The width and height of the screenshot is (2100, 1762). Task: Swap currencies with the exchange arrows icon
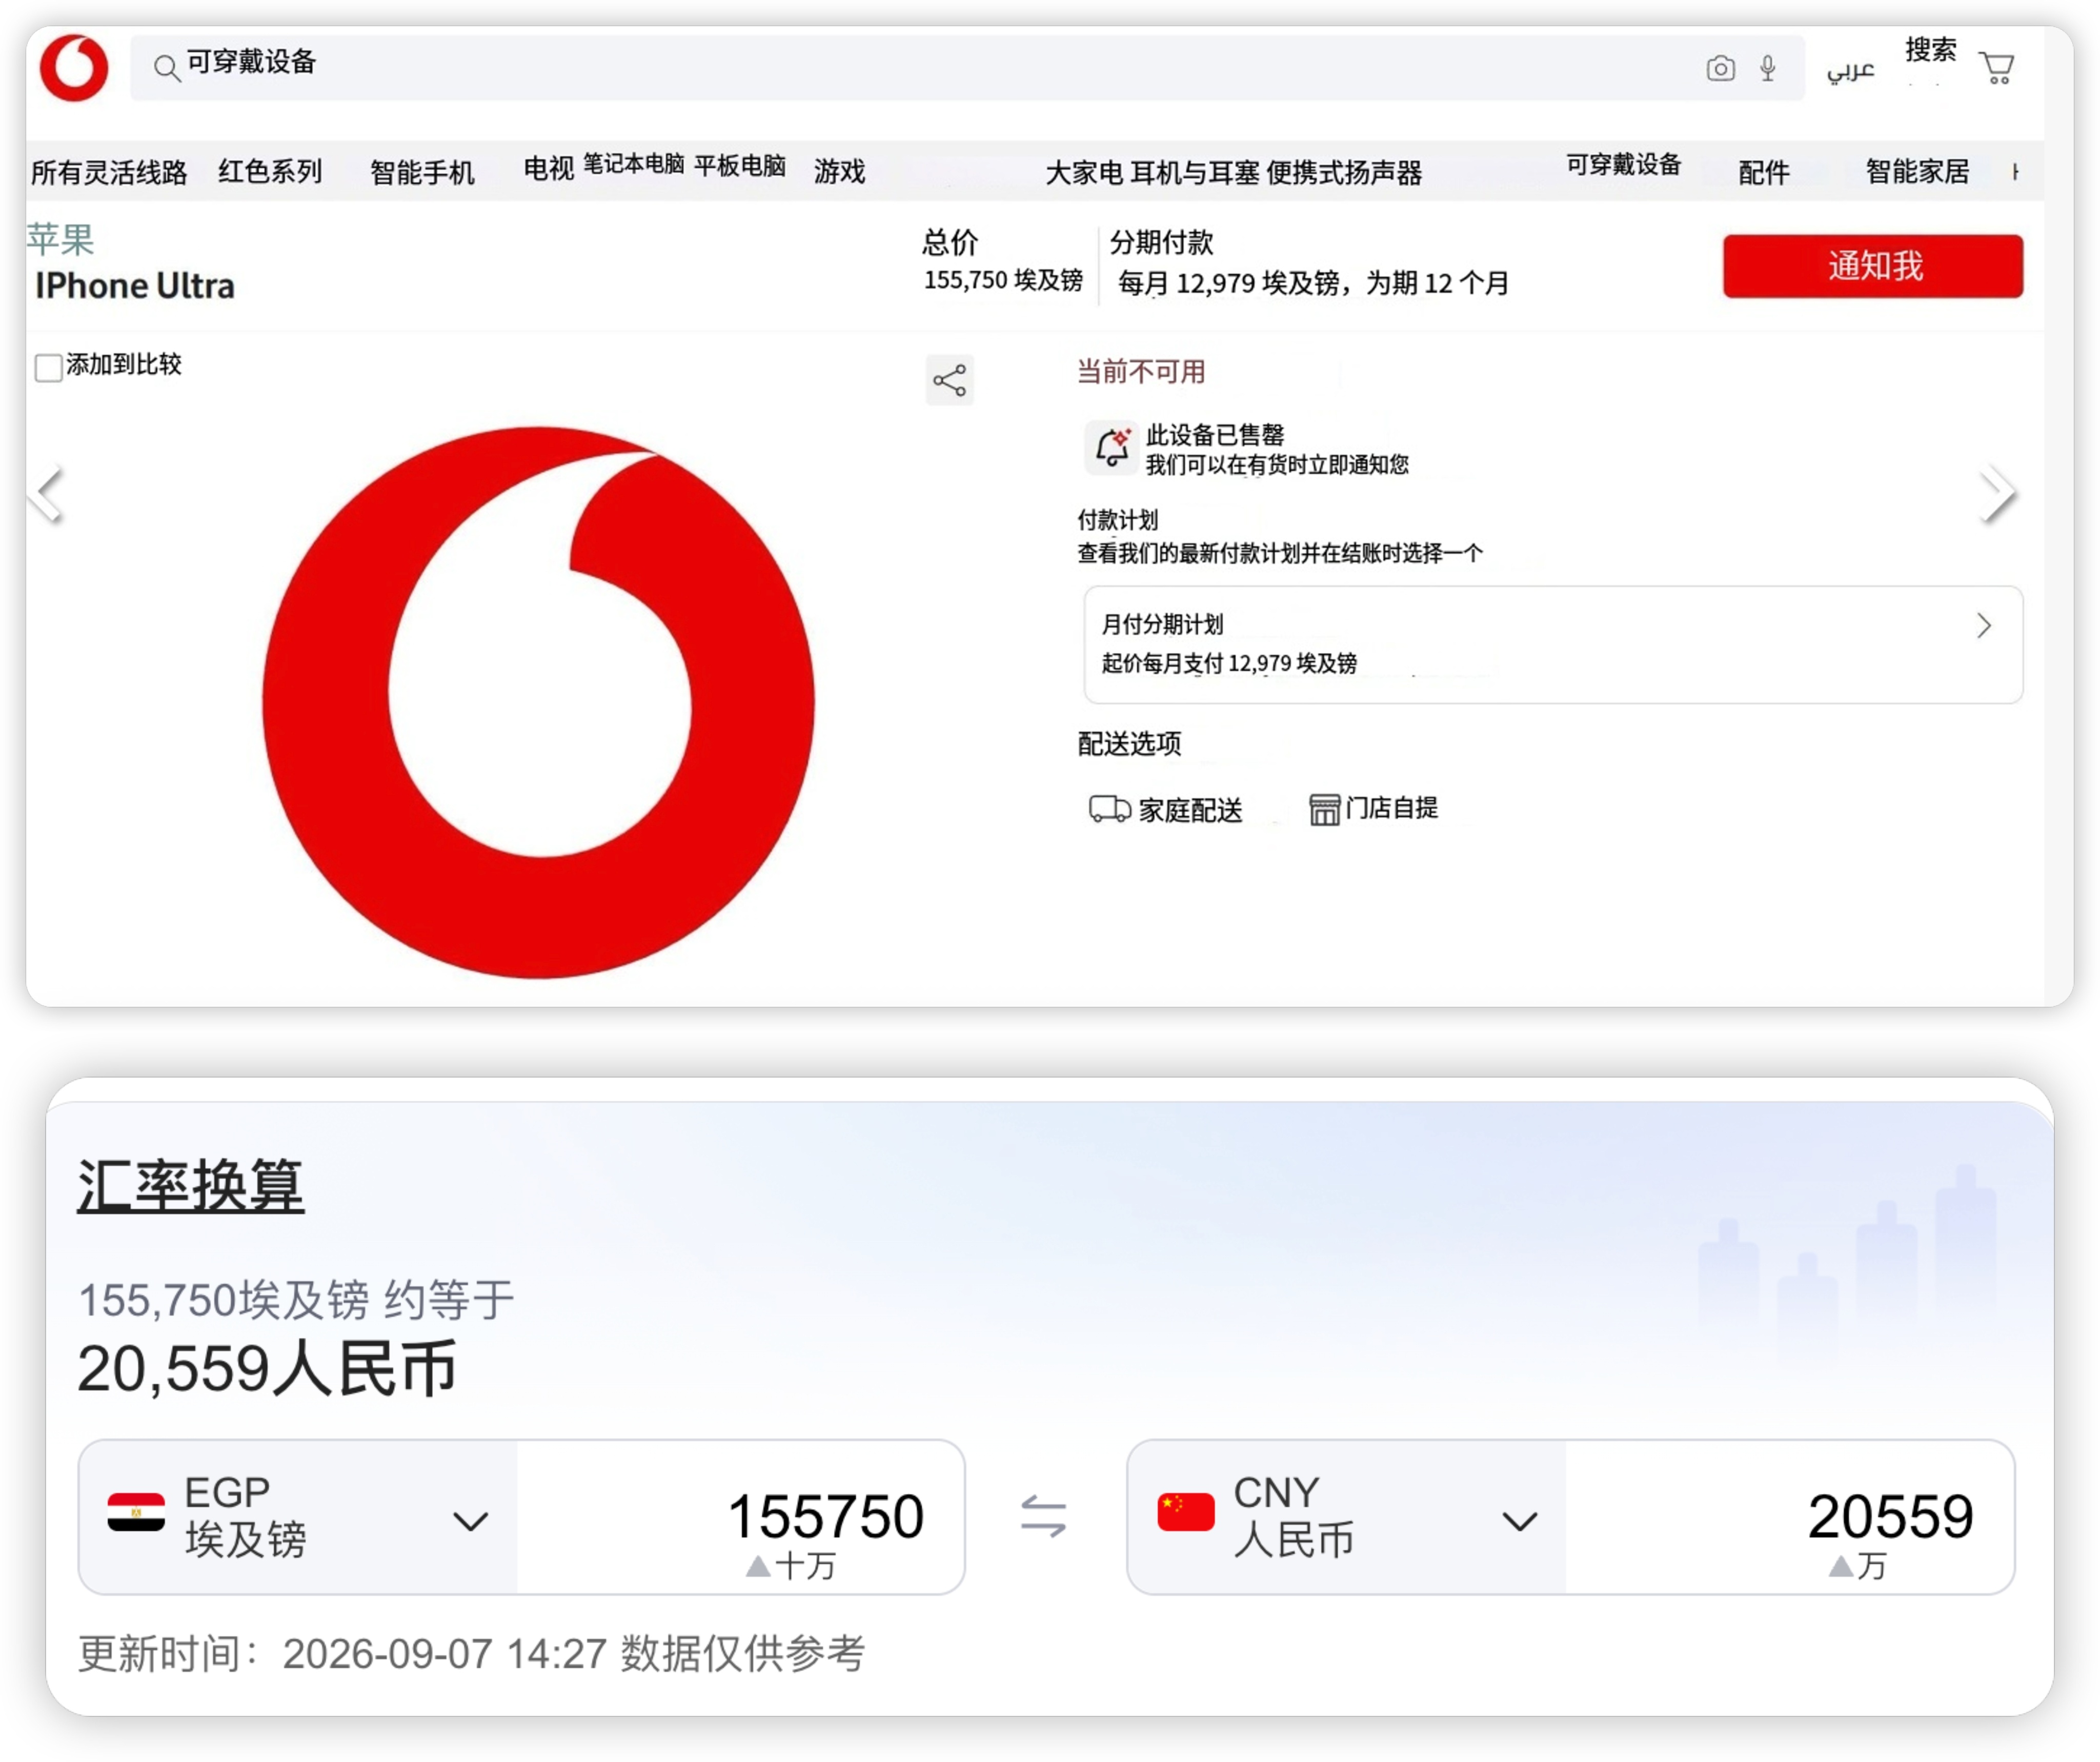pos(1043,1516)
